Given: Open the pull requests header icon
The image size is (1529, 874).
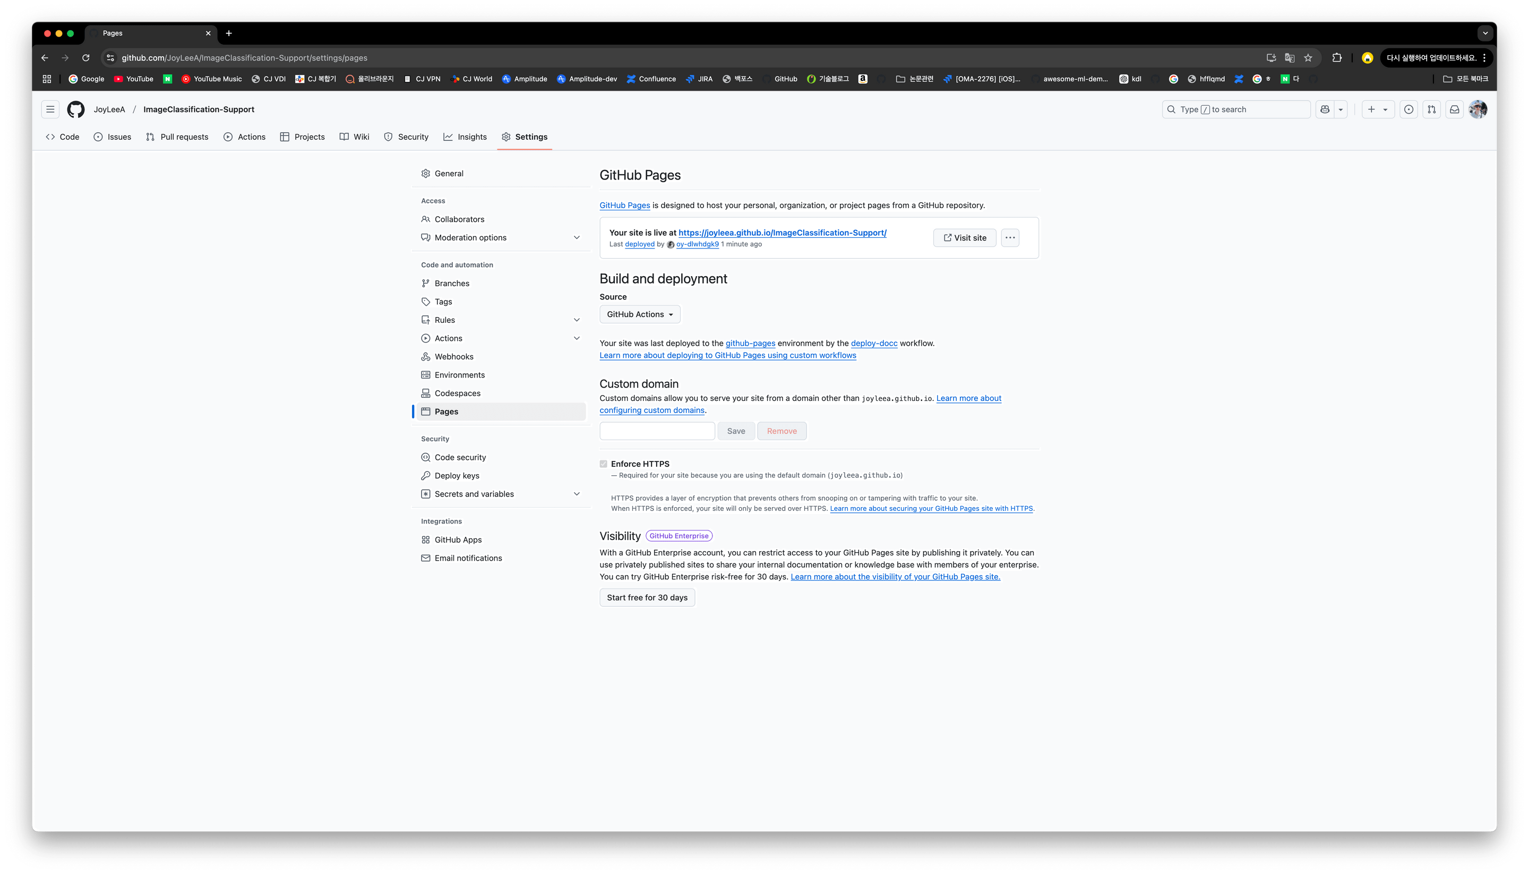Looking at the screenshot, I should [1432, 109].
